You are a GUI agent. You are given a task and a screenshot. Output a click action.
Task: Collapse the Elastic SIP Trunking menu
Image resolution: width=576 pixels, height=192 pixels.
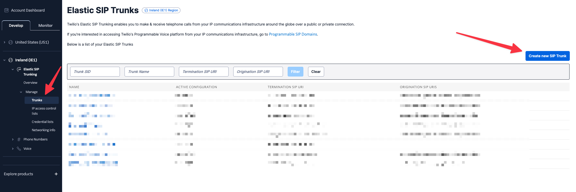tap(13, 69)
